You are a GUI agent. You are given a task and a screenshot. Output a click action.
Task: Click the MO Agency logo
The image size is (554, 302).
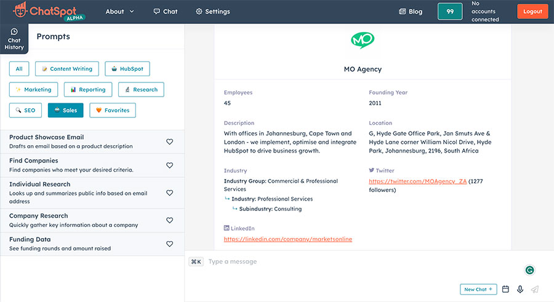click(x=363, y=40)
